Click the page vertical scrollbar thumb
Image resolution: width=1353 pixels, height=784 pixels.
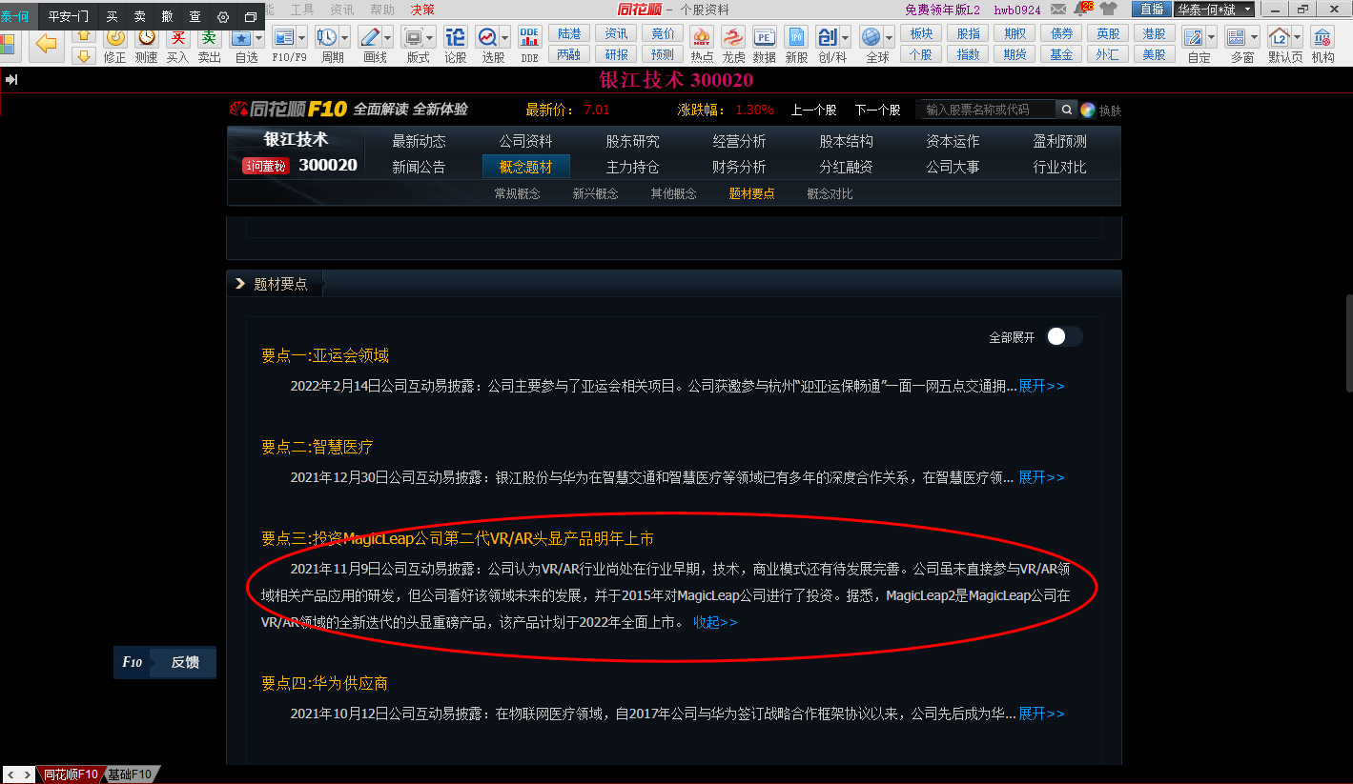pos(1348,343)
